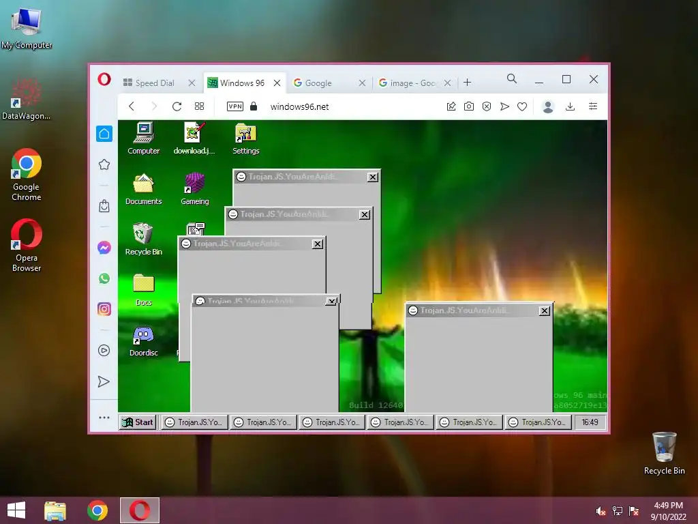Click the first Trojan.JS.Yo... taskbar button
This screenshot has width=698, height=524.
[194, 422]
